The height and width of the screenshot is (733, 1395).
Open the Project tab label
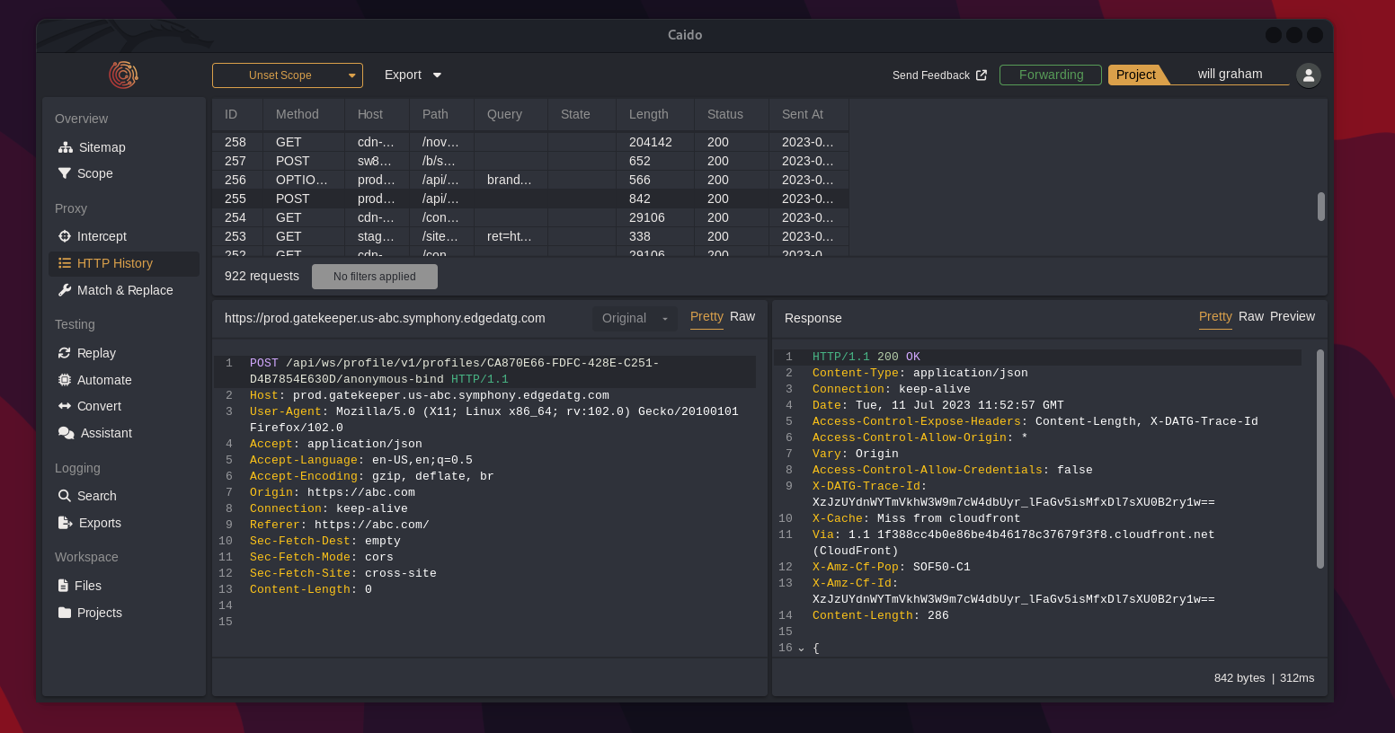click(x=1136, y=75)
